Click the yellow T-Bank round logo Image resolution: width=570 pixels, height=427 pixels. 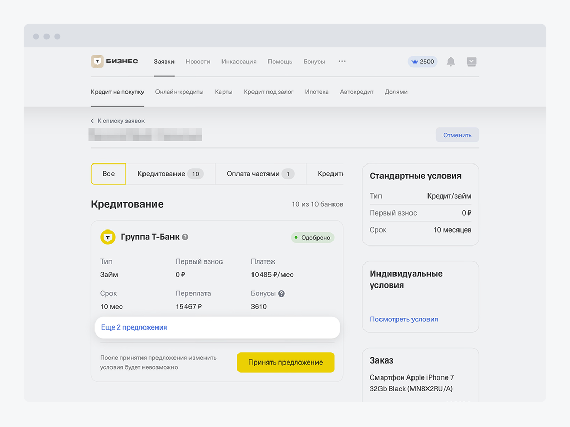108,237
